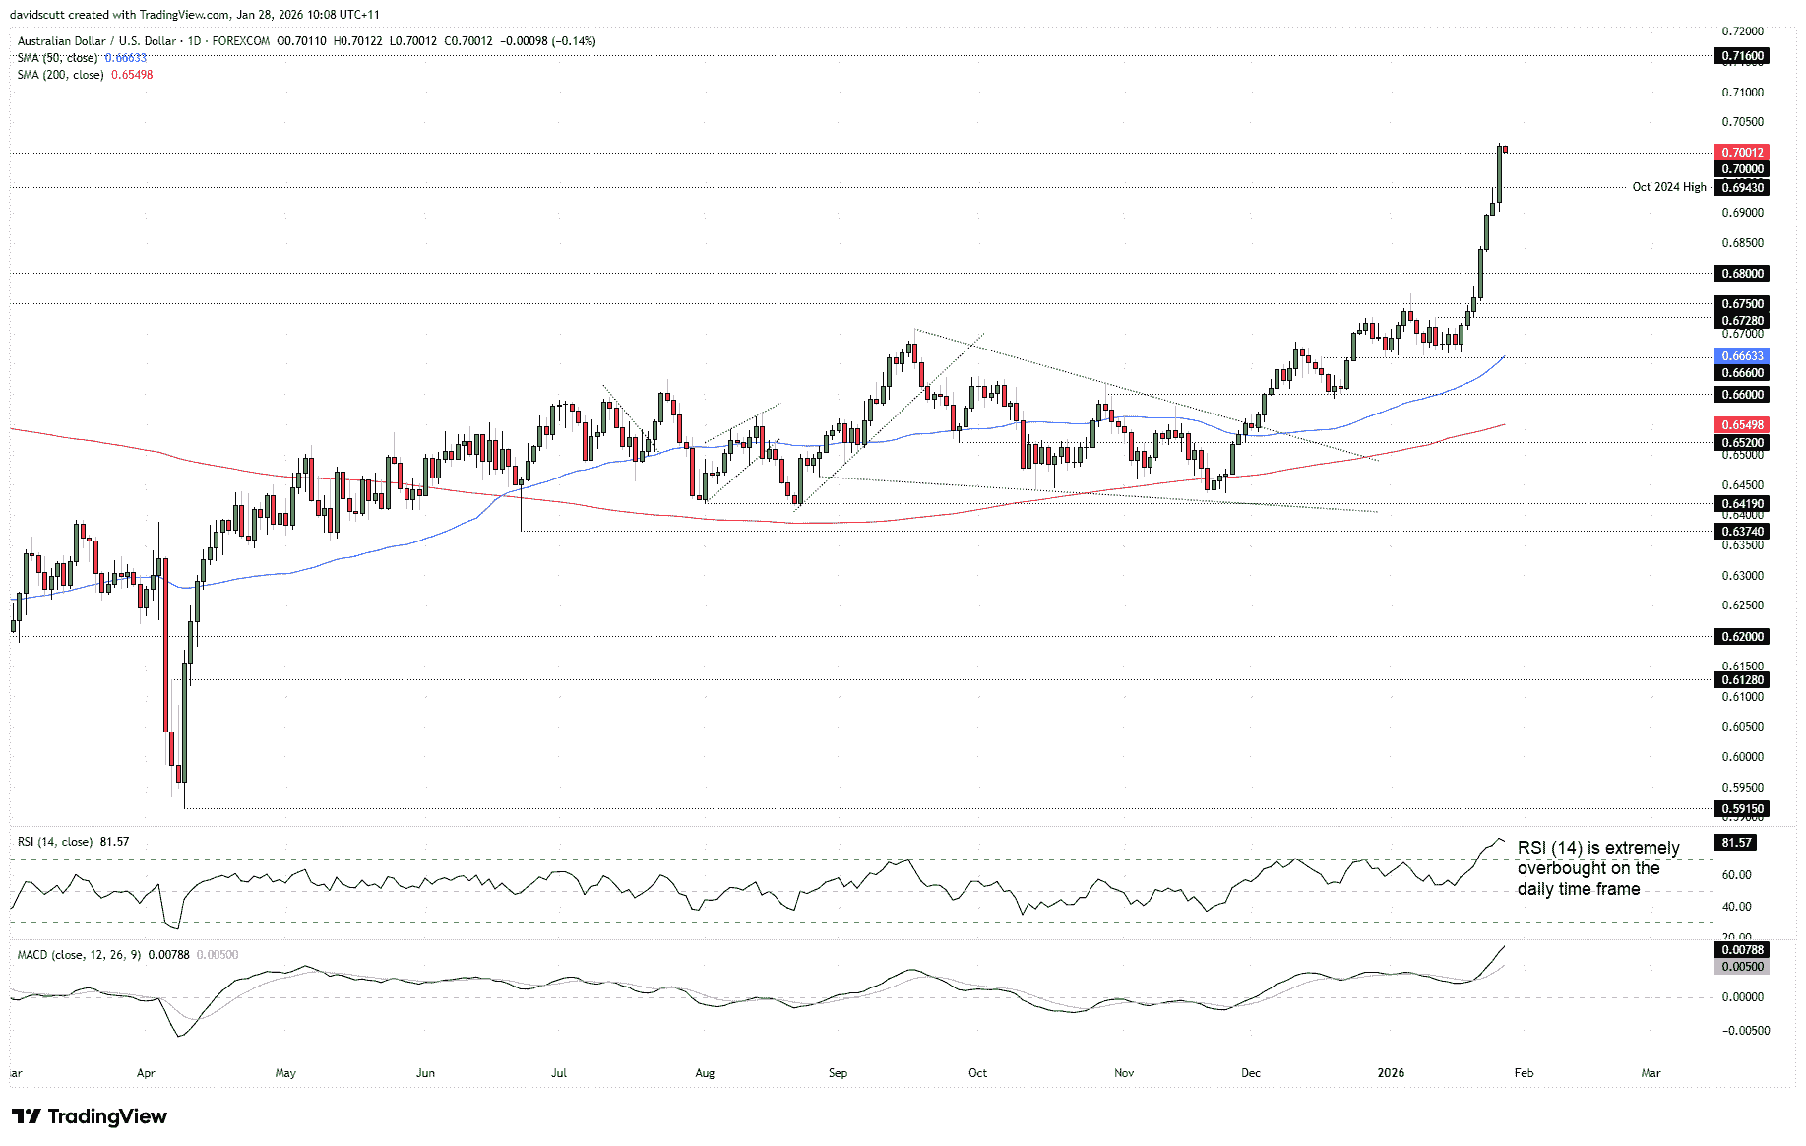This screenshot has height=1146, width=1806.
Task: Click the 0.71600 price level label
Action: (x=1742, y=56)
